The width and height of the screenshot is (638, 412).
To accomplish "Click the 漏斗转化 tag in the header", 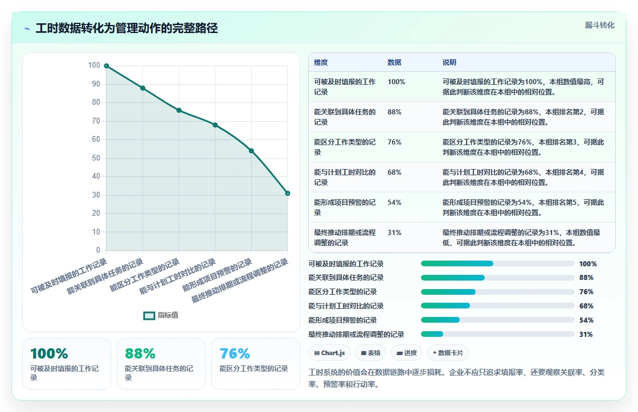I will (599, 25).
